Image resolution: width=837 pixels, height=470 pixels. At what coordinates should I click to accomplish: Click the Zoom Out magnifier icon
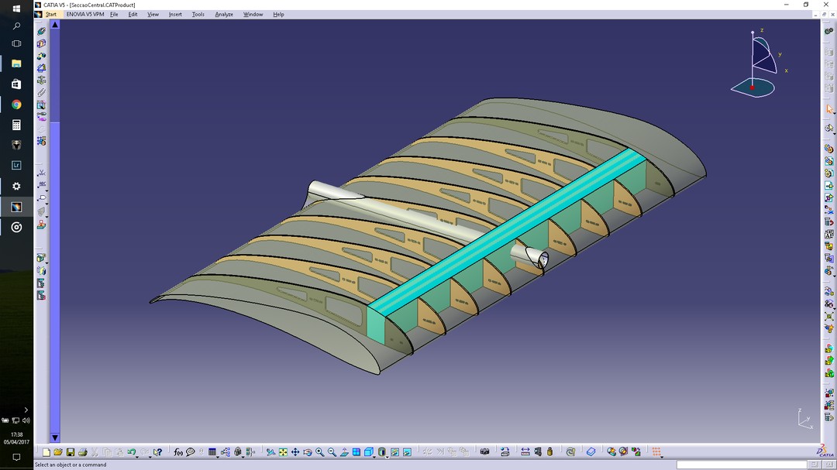tap(332, 452)
